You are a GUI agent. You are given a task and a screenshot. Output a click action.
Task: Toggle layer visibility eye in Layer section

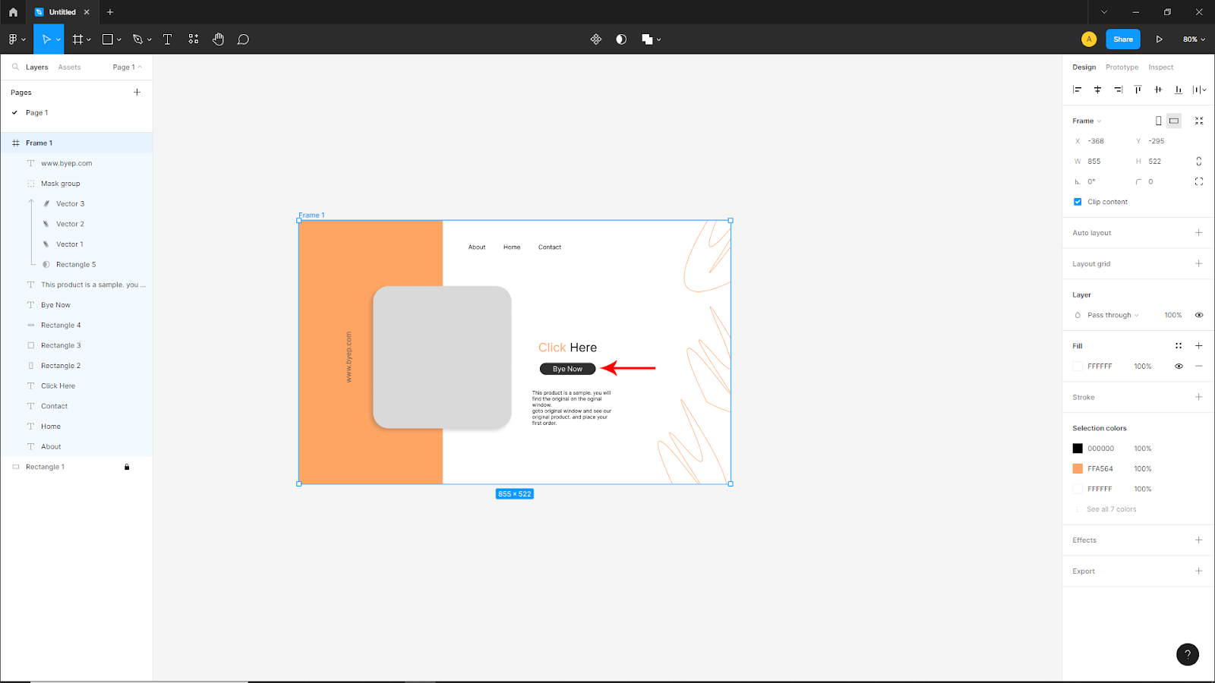click(1199, 315)
